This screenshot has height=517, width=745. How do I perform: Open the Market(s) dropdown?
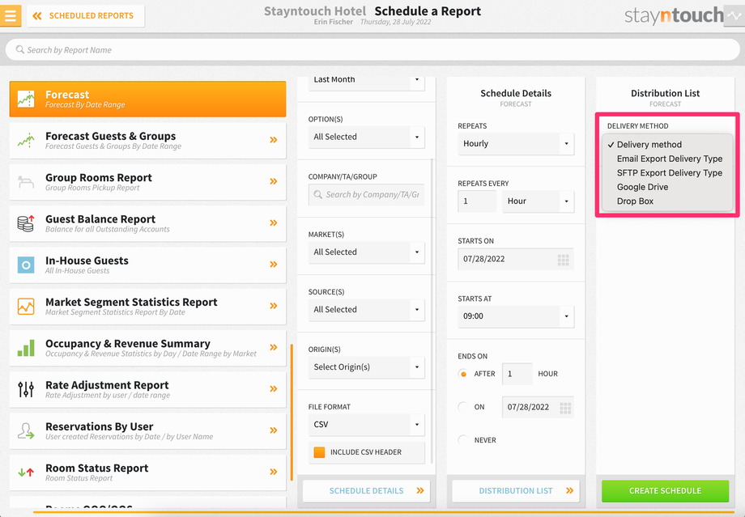pos(366,252)
